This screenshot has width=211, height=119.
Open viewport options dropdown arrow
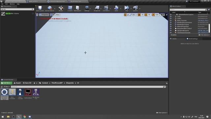point(37,15)
